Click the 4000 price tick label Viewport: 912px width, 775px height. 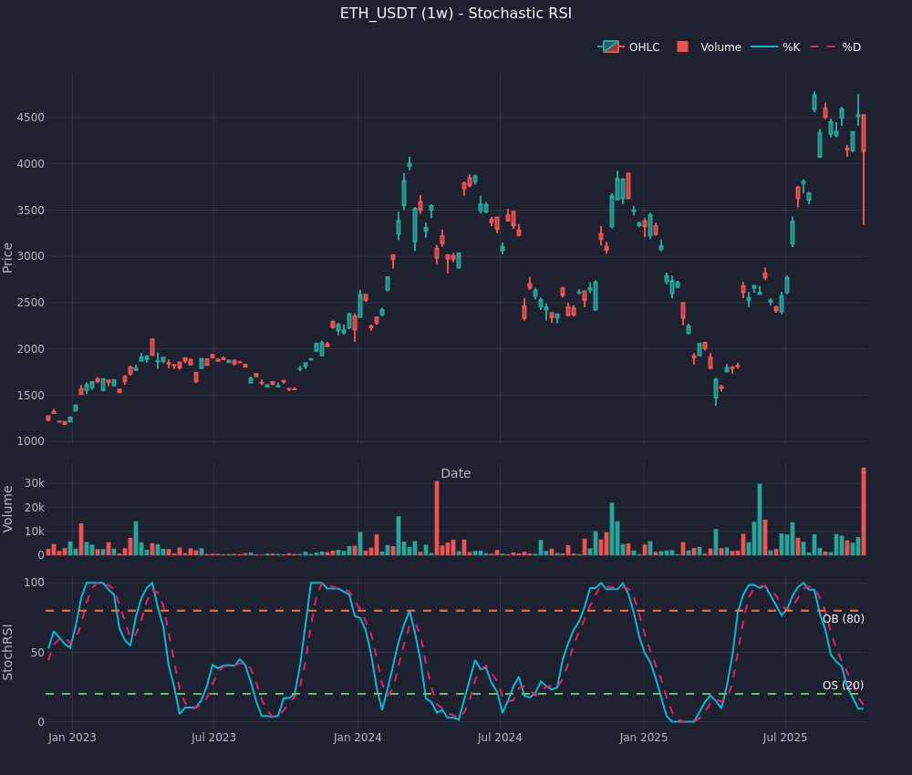click(30, 164)
